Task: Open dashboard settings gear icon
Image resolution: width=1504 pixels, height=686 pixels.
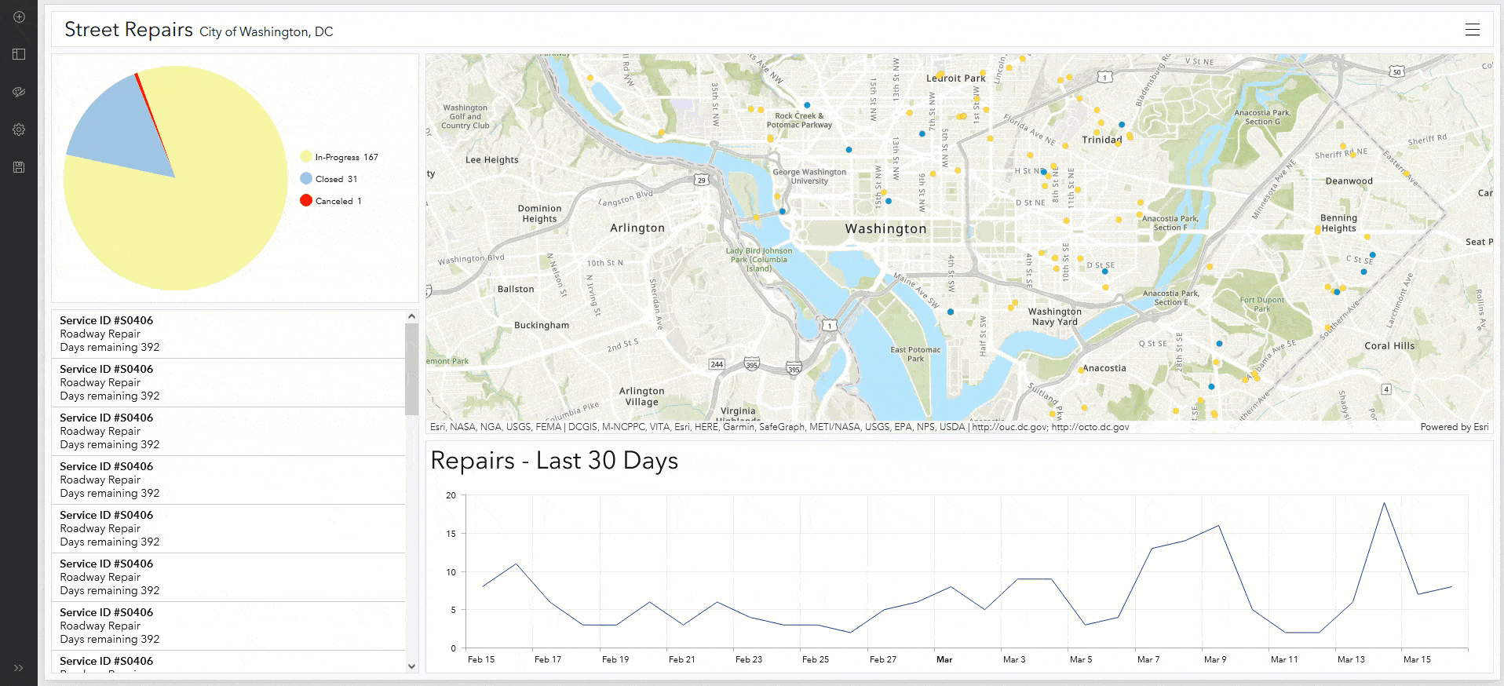Action: (x=19, y=130)
